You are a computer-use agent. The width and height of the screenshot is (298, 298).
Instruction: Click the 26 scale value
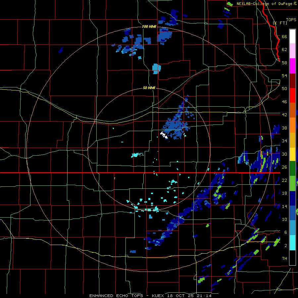284,167
